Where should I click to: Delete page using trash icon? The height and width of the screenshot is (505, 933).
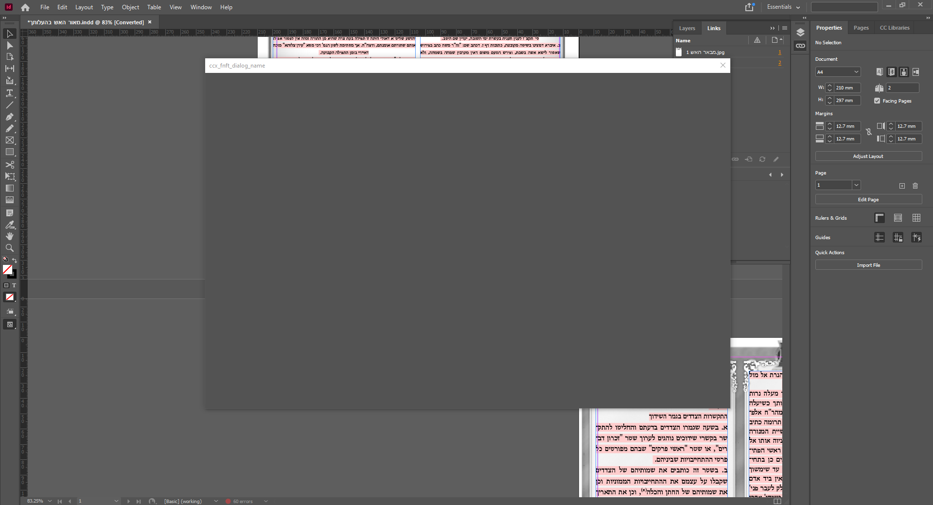click(915, 186)
